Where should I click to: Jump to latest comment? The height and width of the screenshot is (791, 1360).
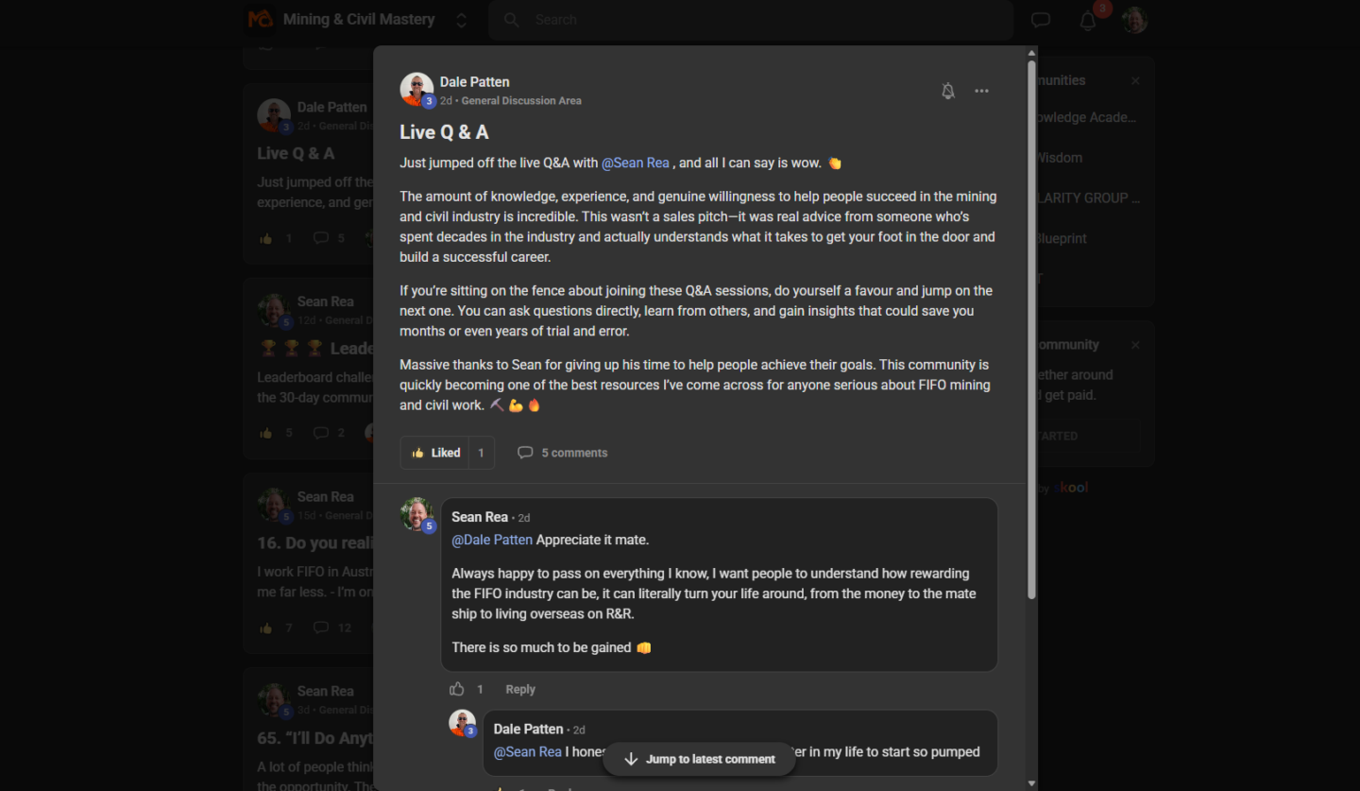pyautogui.click(x=700, y=759)
